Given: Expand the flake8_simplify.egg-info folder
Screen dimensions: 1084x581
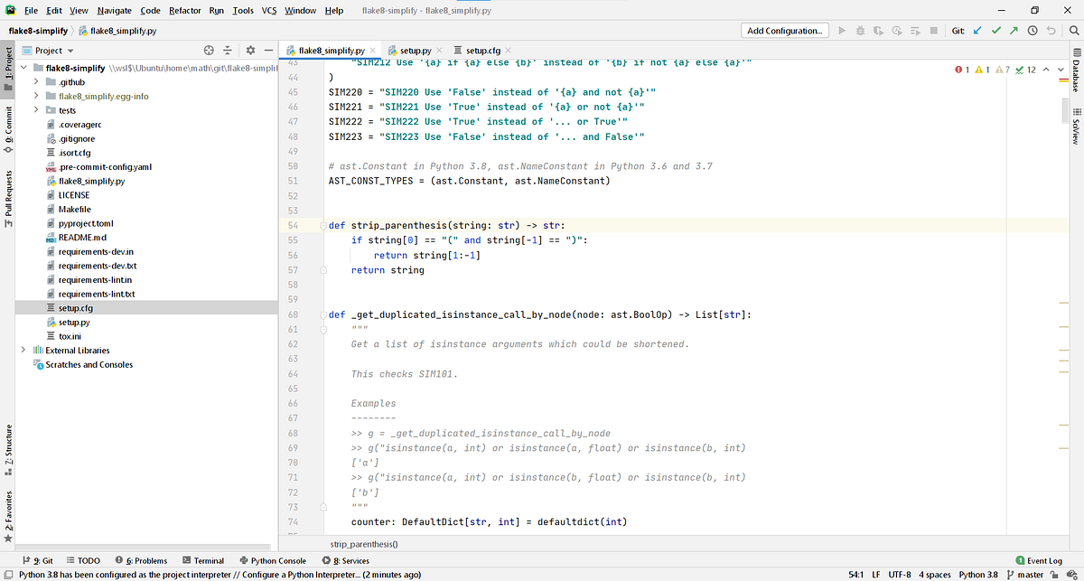Looking at the screenshot, I should 37,96.
